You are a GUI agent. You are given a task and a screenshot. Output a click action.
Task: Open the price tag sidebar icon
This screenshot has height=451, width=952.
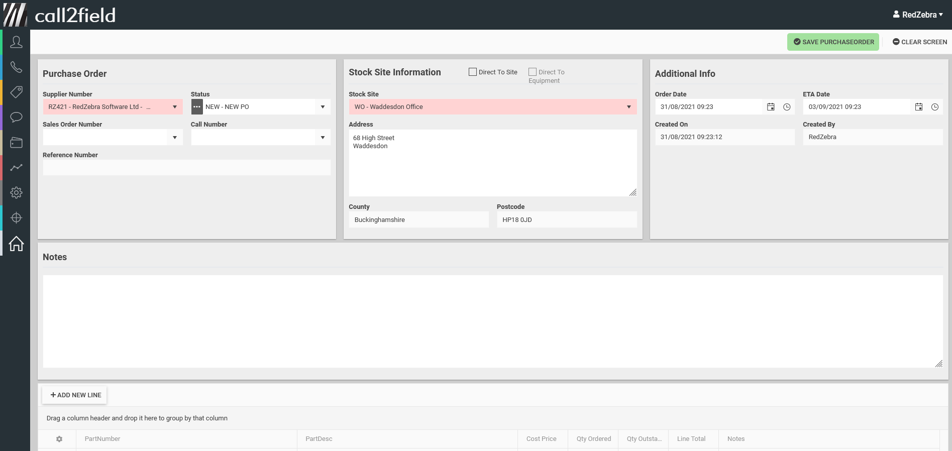click(16, 92)
